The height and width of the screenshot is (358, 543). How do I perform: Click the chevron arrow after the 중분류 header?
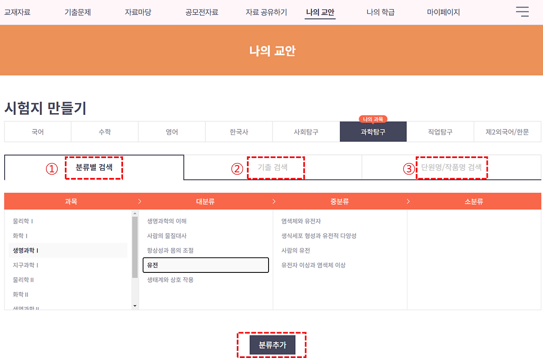408,201
